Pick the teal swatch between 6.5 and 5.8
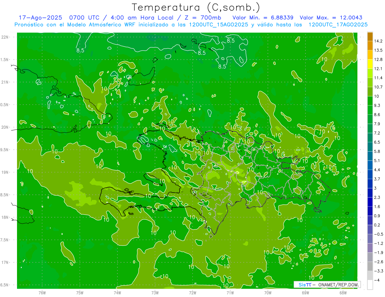The image size is (385, 297). 370,147
